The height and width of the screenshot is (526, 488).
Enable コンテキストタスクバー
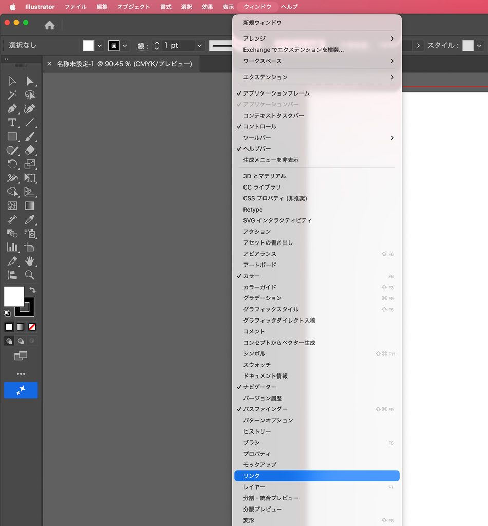pos(317,116)
